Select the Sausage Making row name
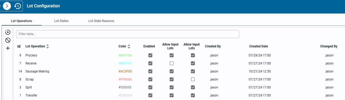This screenshot has height=100, width=345. pyautogui.click(x=37, y=71)
